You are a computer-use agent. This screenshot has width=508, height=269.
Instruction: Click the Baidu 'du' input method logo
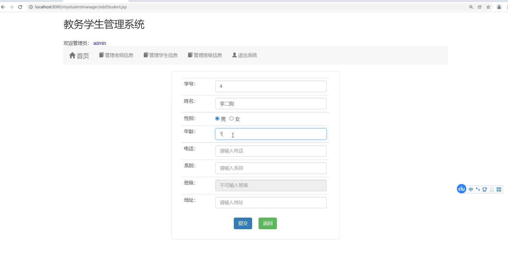tap(462, 189)
